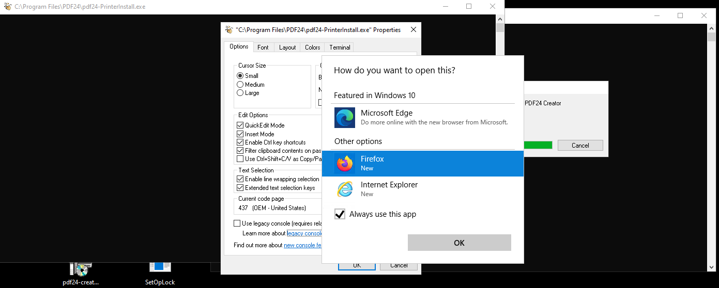Click the Microsoft Edge featured row
719x288 pixels.
point(423,118)
